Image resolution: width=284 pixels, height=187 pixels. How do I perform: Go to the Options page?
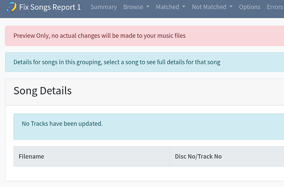click(249, 7)
